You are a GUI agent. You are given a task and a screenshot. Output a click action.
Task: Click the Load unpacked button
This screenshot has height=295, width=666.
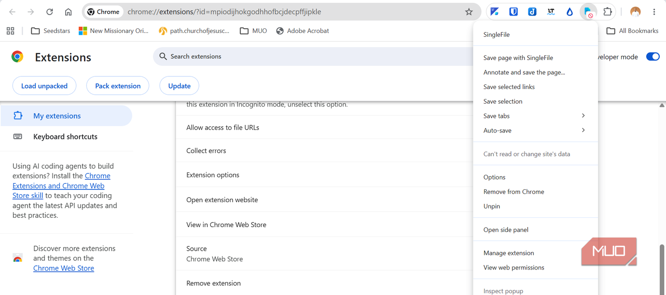pos(44,86)
